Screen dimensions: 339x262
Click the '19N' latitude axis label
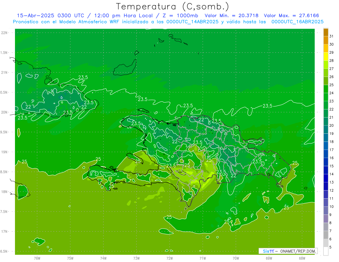click(5, 152)
